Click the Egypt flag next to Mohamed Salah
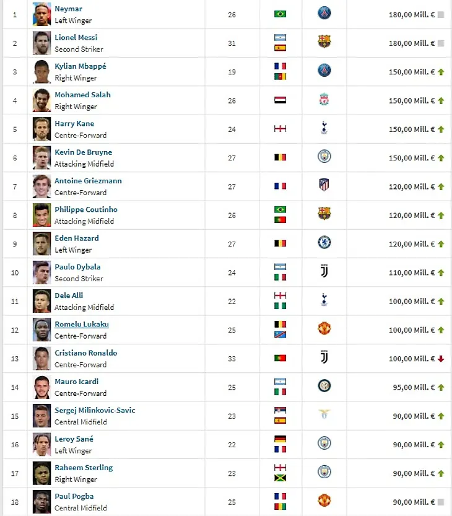Screen dimensions: 452x516 click(x=280, y=100)
